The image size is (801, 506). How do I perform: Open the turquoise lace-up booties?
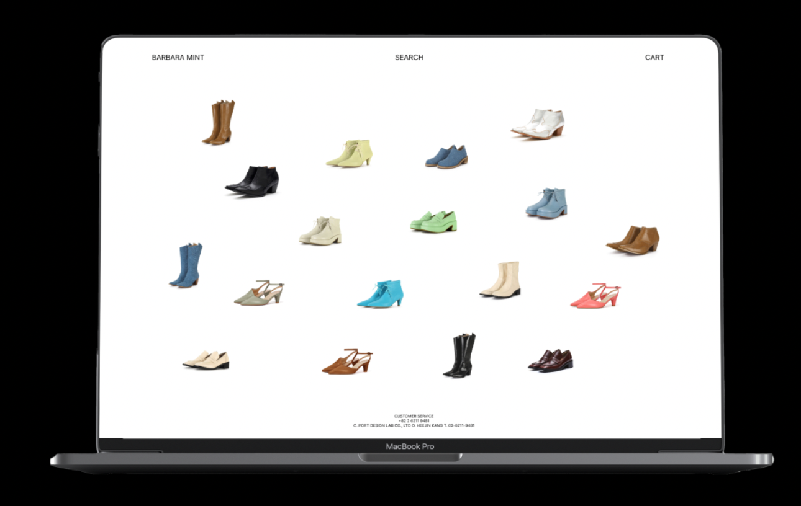[381, 294]
